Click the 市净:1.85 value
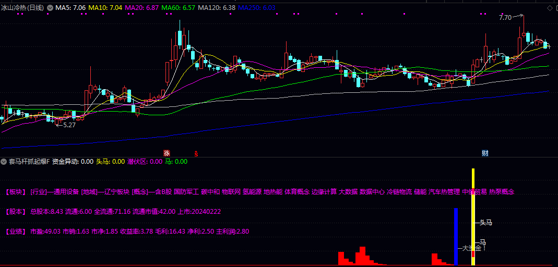Screen dimensions: 558x267 (x=104, y=232)
